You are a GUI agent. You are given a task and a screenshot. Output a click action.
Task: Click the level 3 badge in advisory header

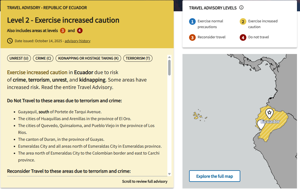63,31
